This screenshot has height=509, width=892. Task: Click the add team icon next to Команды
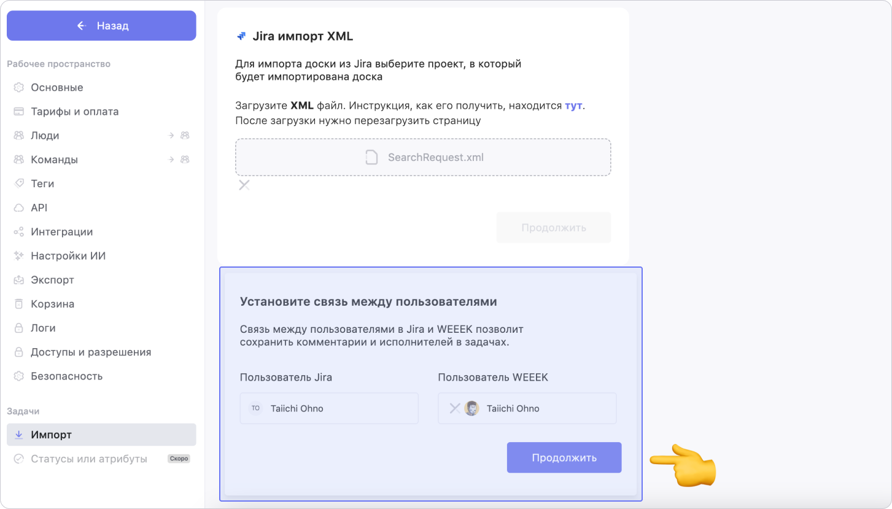184,160
